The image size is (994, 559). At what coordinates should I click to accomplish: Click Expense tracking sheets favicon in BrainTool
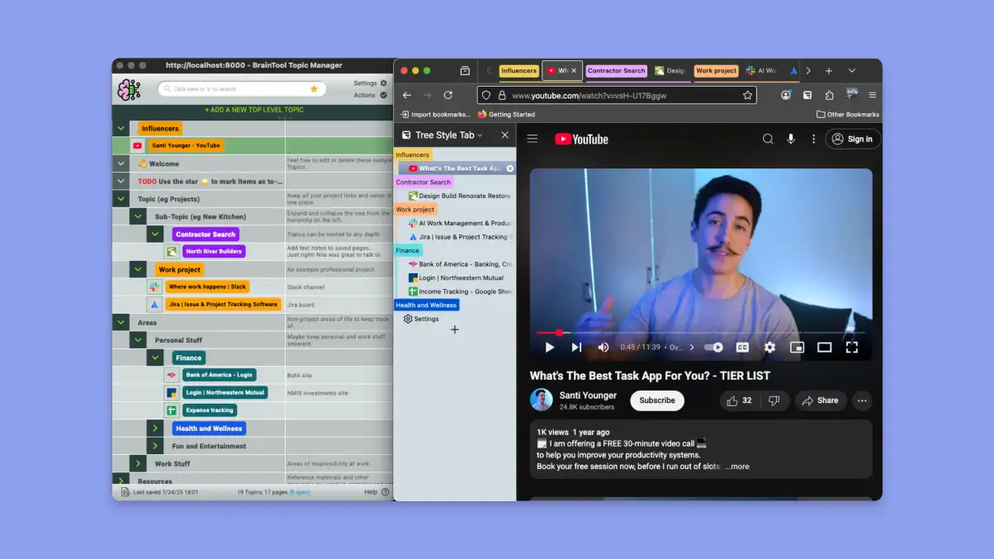172,410
